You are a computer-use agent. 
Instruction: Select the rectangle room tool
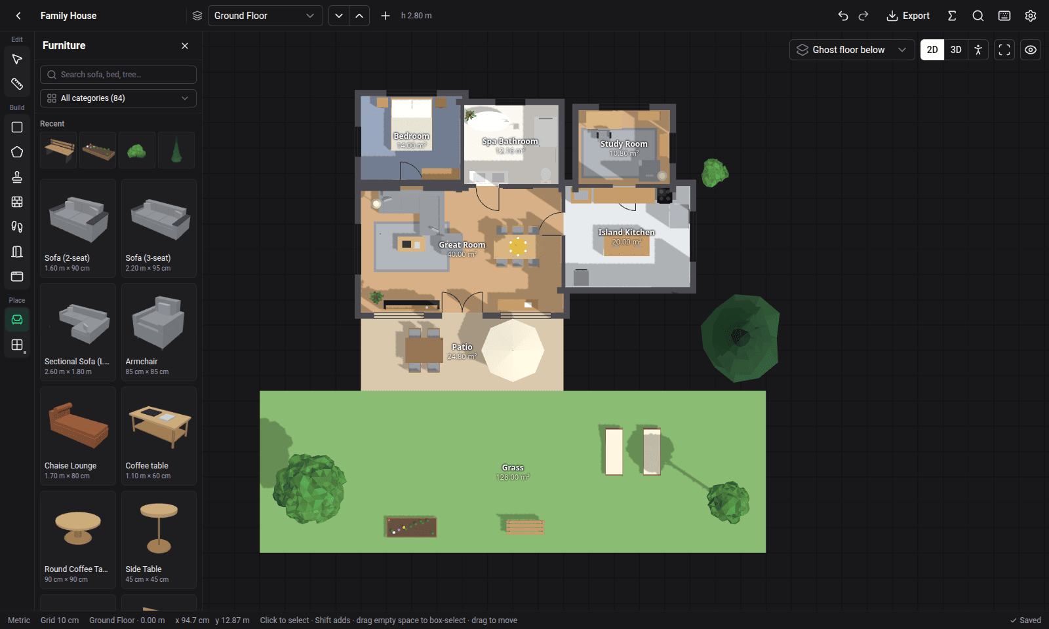point(17,127)
